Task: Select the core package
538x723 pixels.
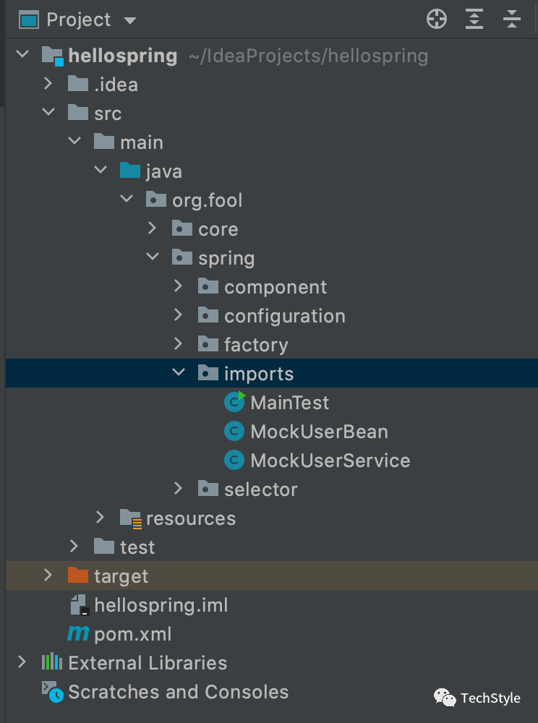Action: coord(218,229)
